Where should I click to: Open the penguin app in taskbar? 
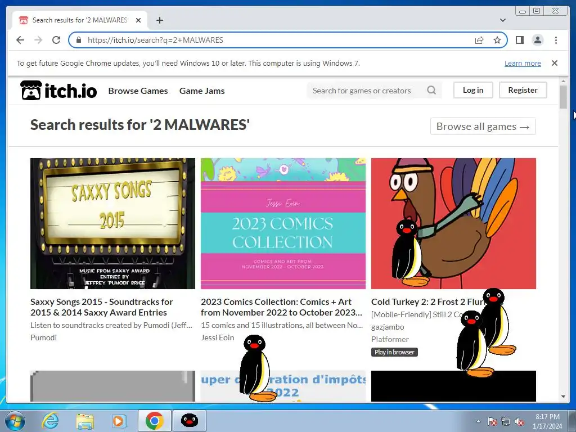[190, 421]
